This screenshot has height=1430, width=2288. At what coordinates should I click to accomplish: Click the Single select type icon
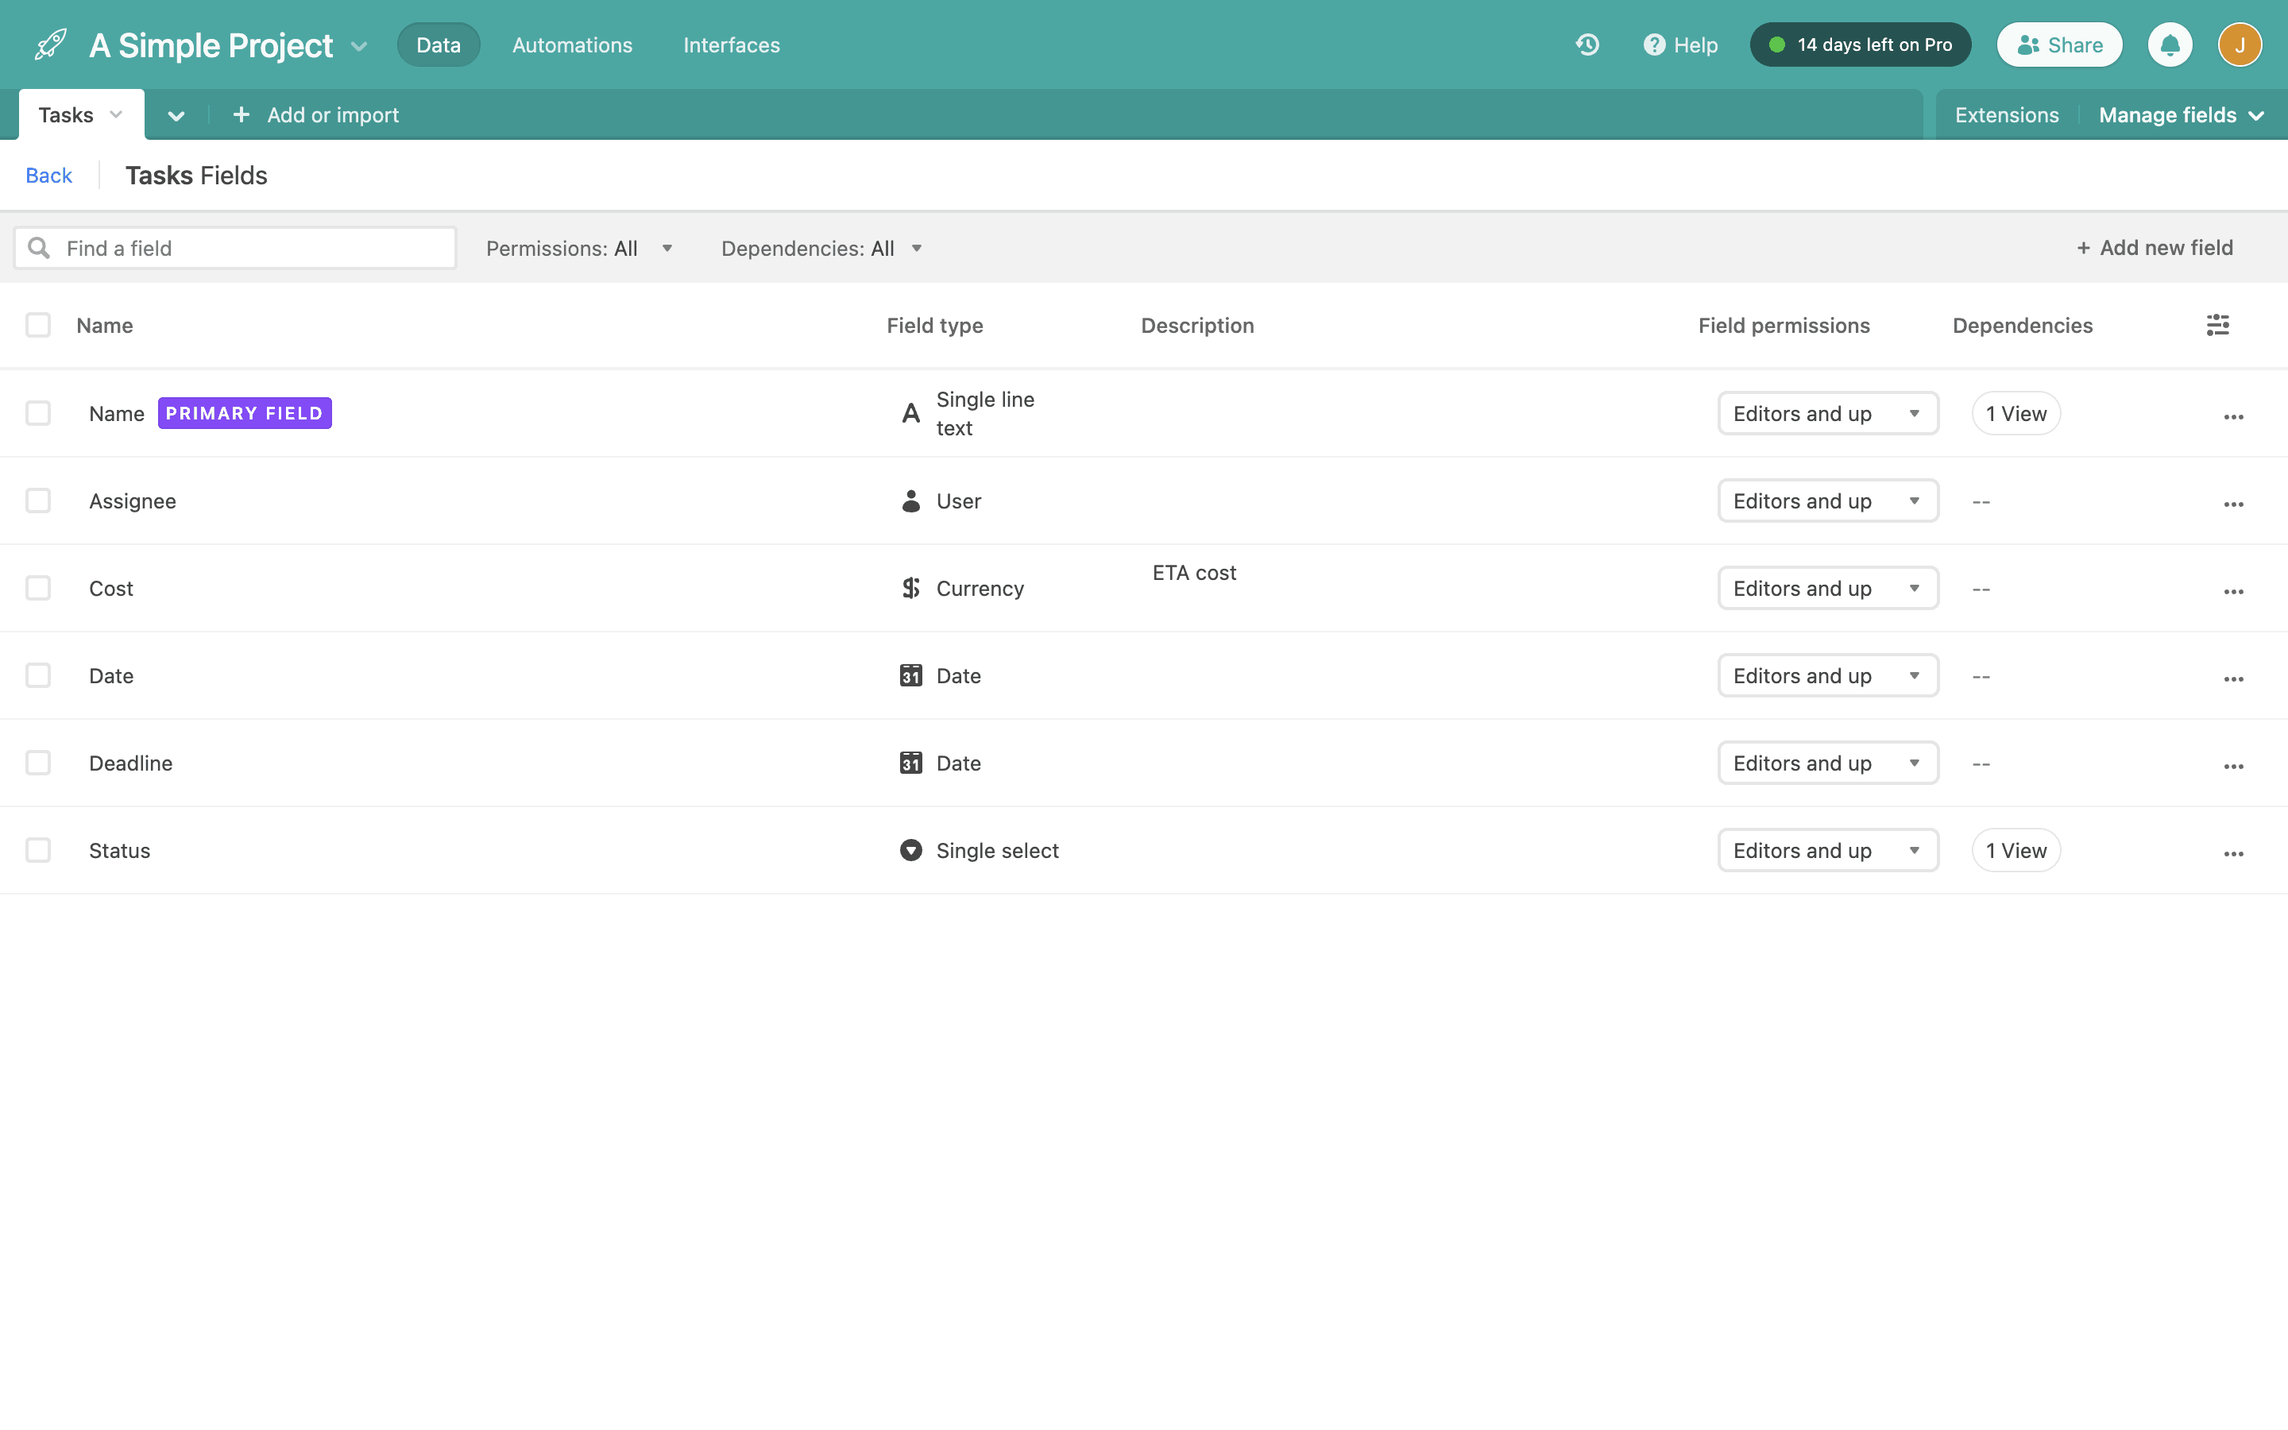pyautogui.click(x=910, y=850)
